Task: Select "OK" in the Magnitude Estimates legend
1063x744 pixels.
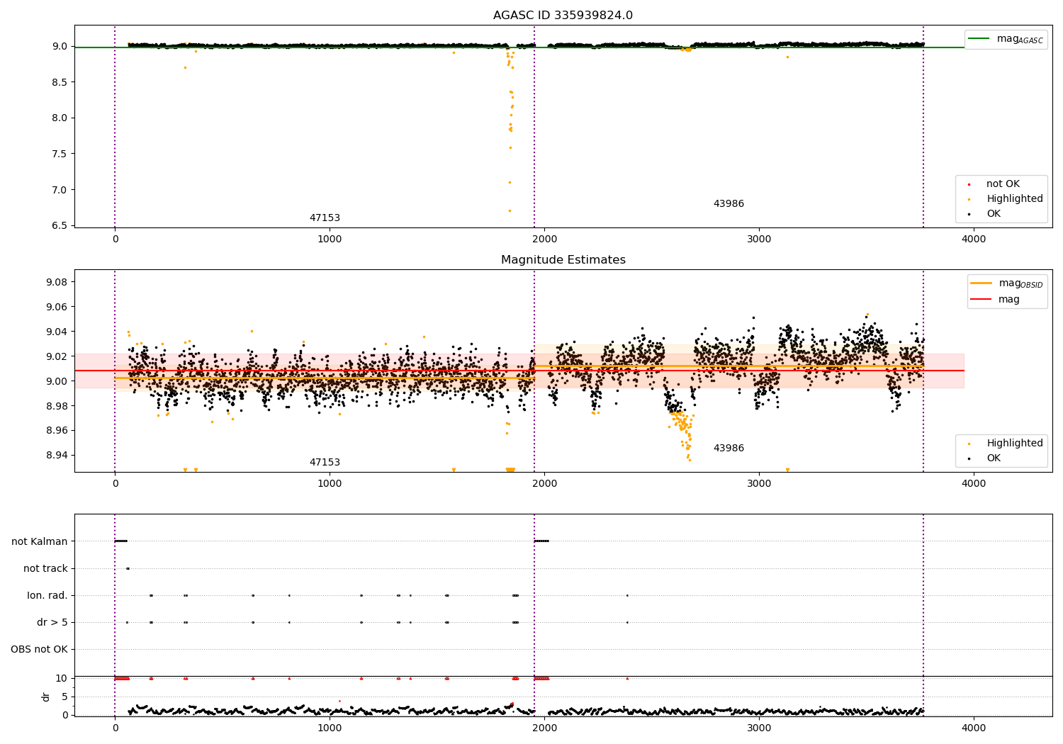Action: [994, 458]
